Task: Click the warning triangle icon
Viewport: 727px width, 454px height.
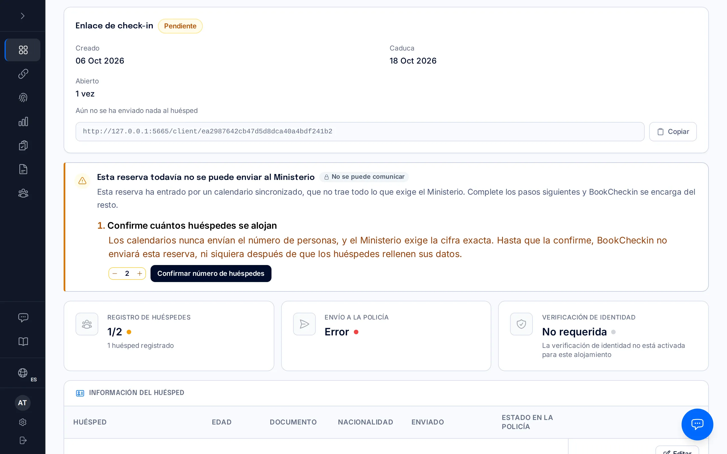Action: point(82,181)
